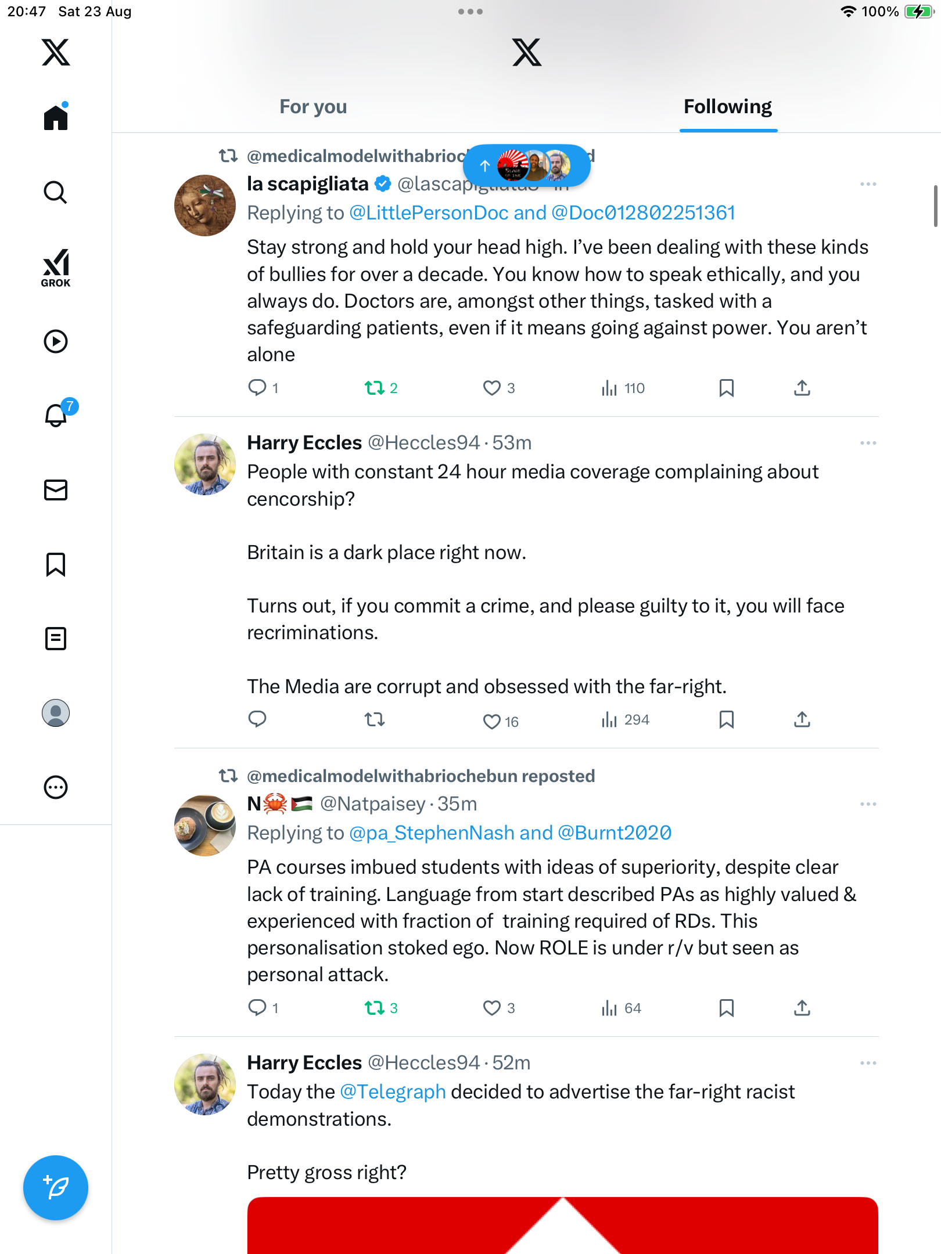Click the timeline scrollbar handle
The width and height of the screenshot is (941, 1254).
[x=935, y=206]
